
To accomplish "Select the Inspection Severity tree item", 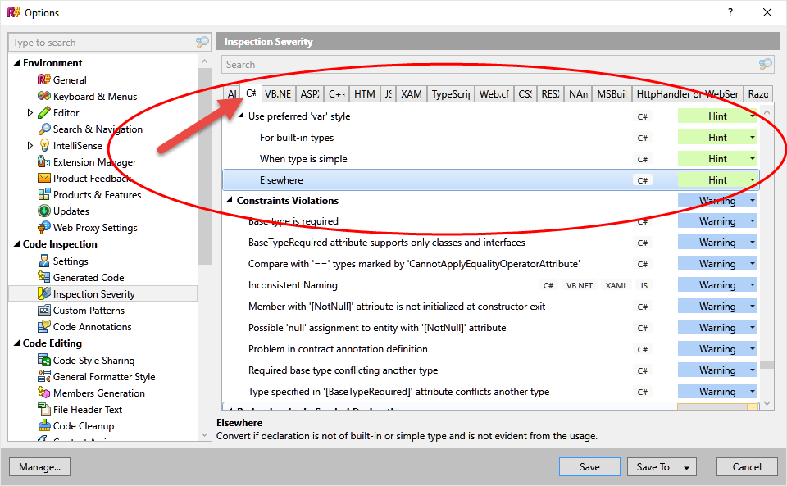I will [x=103, y=293].
